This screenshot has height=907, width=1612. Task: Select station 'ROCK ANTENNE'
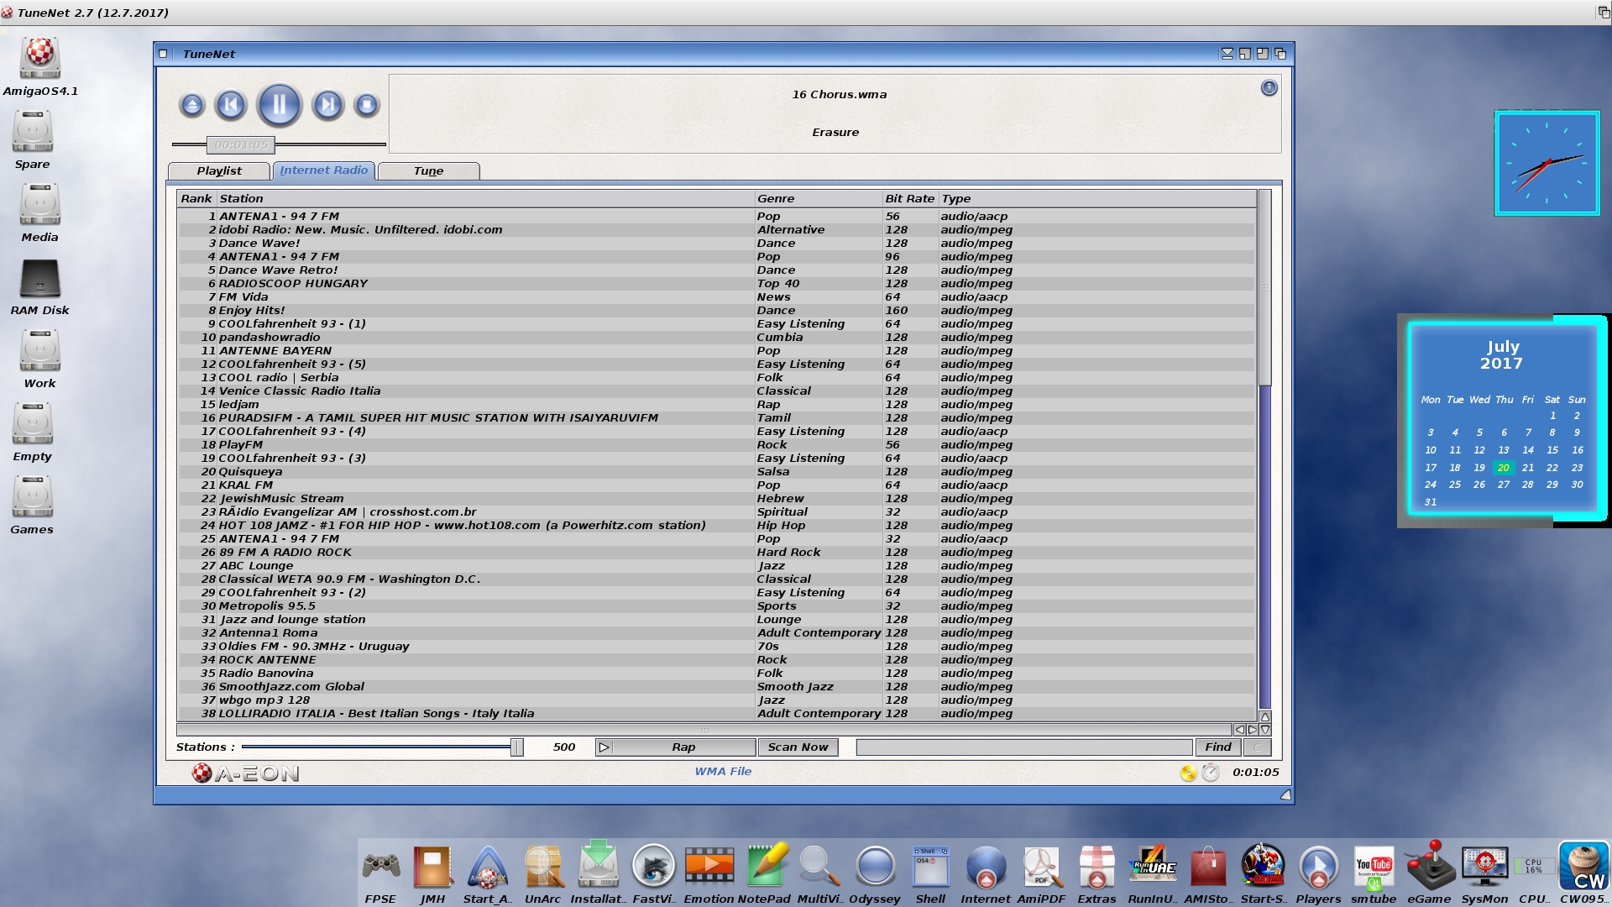pyautogui.click(x=716, y=660)
